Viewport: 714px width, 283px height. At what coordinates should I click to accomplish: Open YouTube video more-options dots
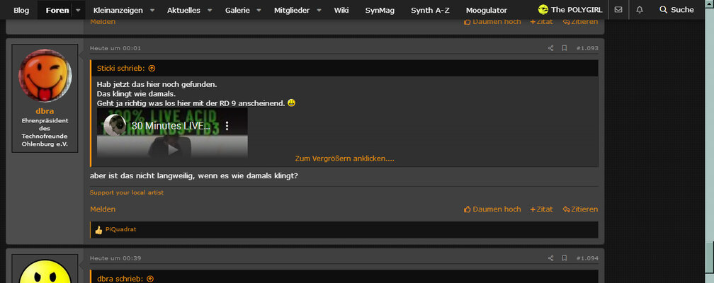click(227, 126)
